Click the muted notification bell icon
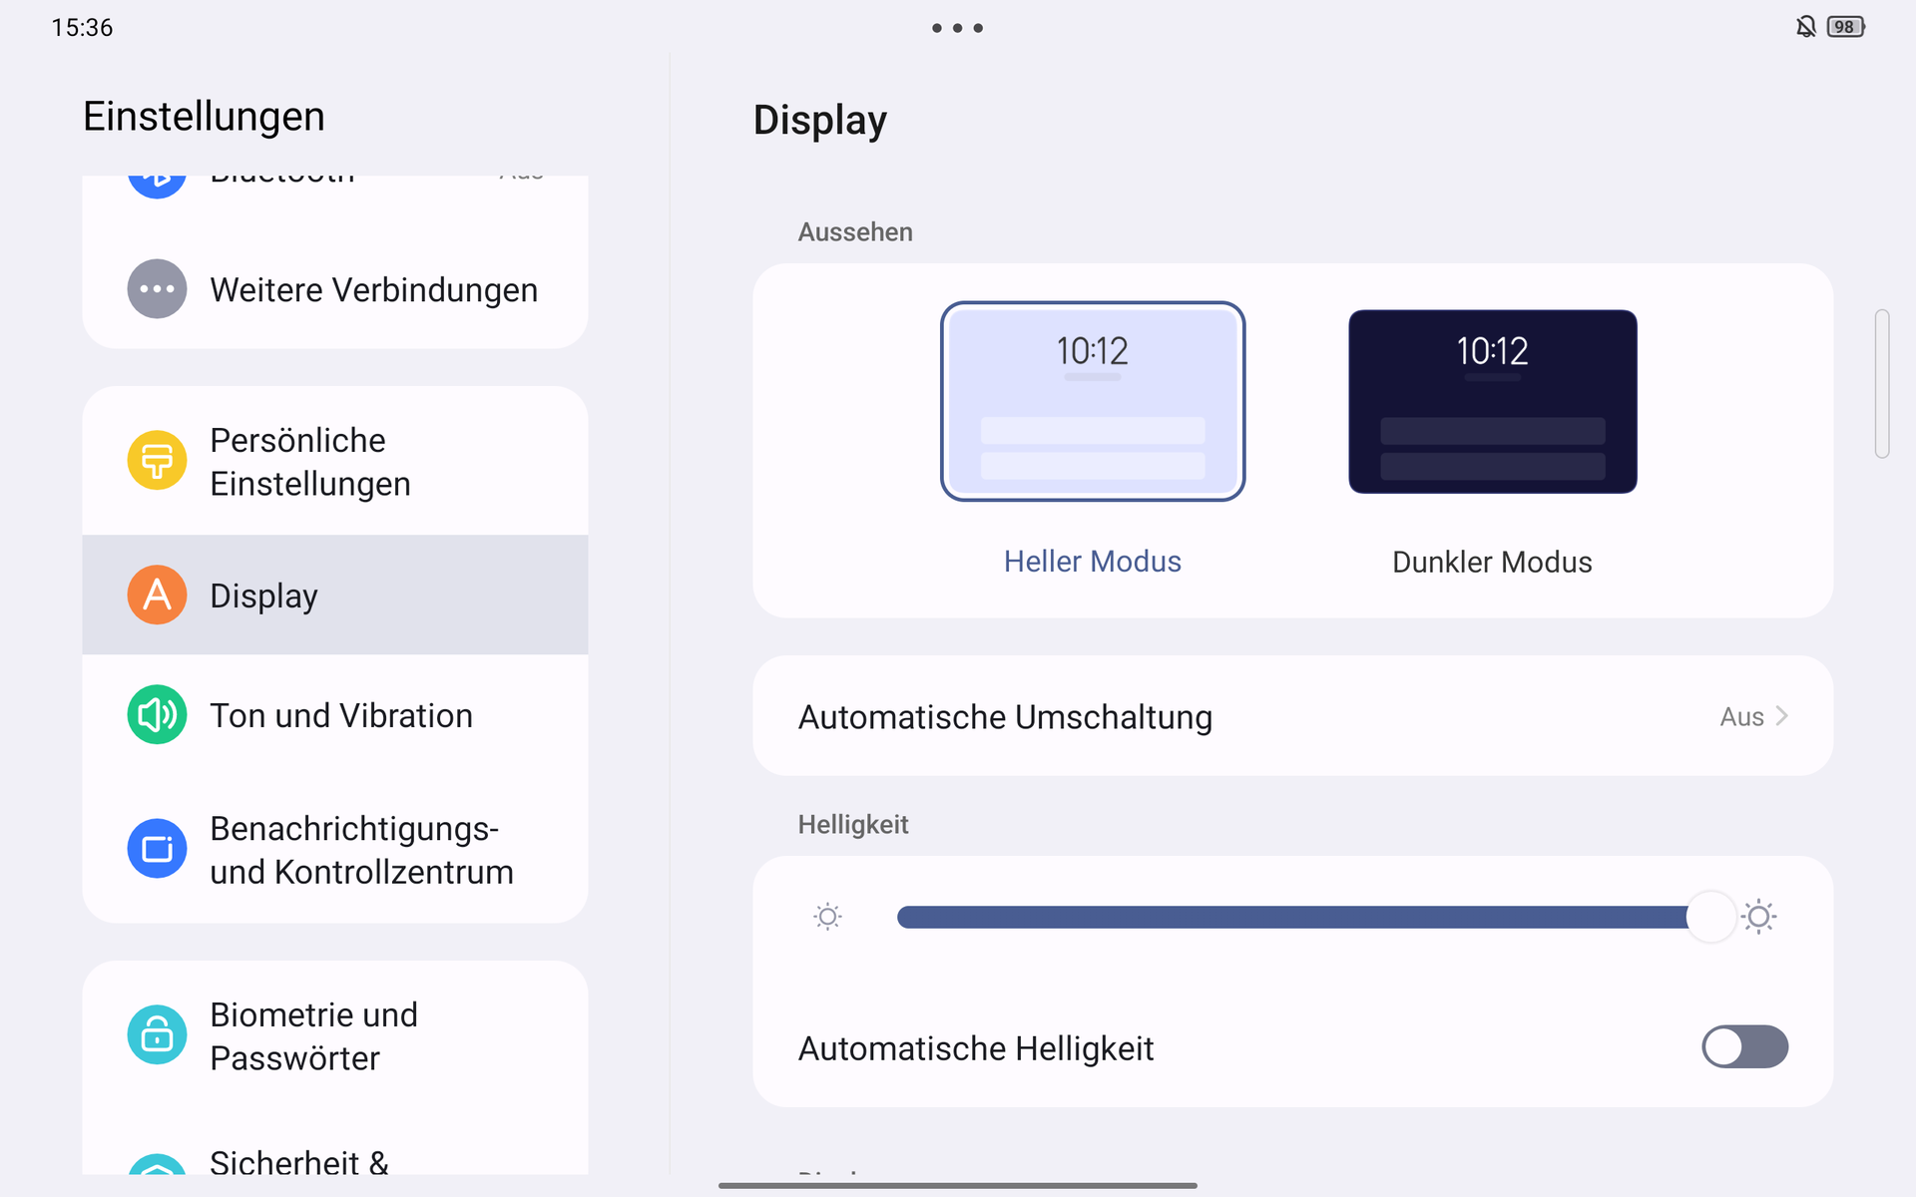 (1805, 27)
